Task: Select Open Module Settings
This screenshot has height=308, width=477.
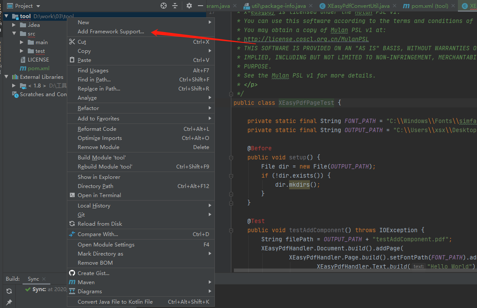Action: (141, 244)
